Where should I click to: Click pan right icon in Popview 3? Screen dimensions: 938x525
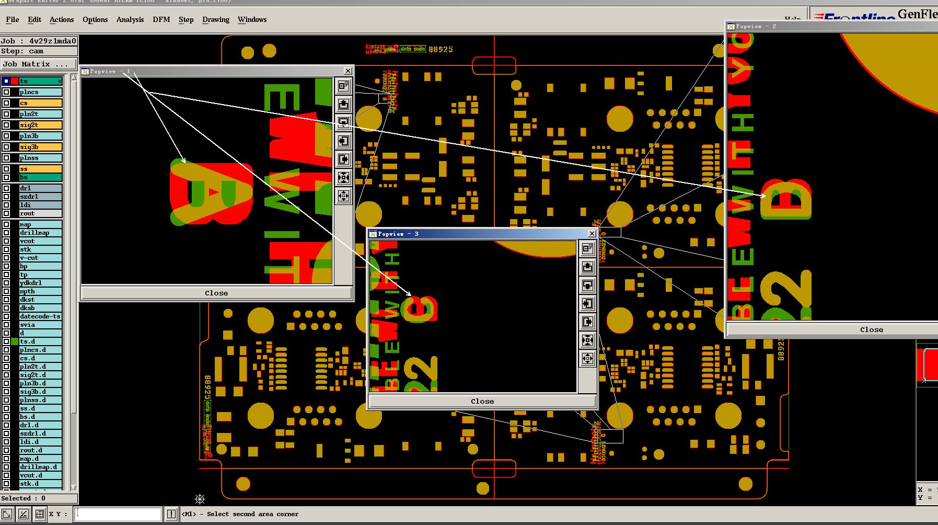click(587, 322)
